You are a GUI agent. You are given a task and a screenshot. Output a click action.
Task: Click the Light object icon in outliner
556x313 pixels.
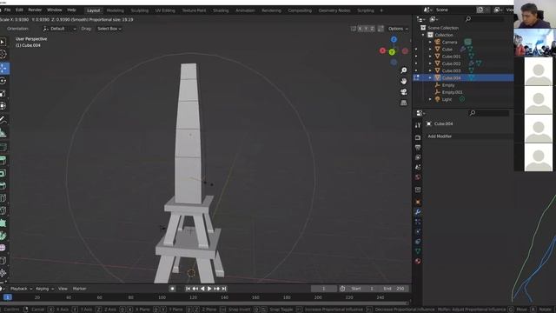[x=438, y=99]
